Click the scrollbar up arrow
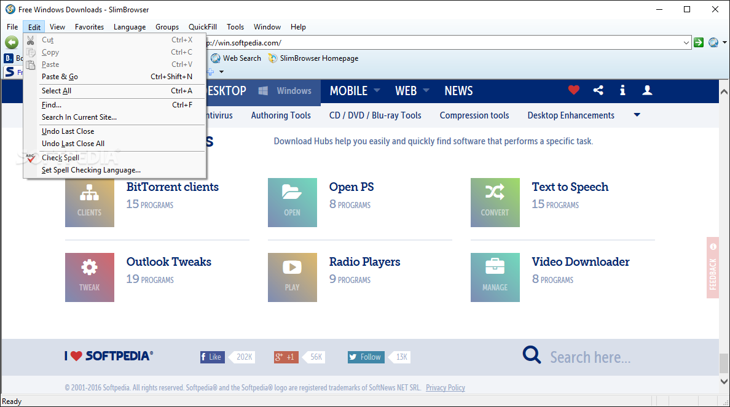Viewport: 730px width, 407px height. pos(724,91)
